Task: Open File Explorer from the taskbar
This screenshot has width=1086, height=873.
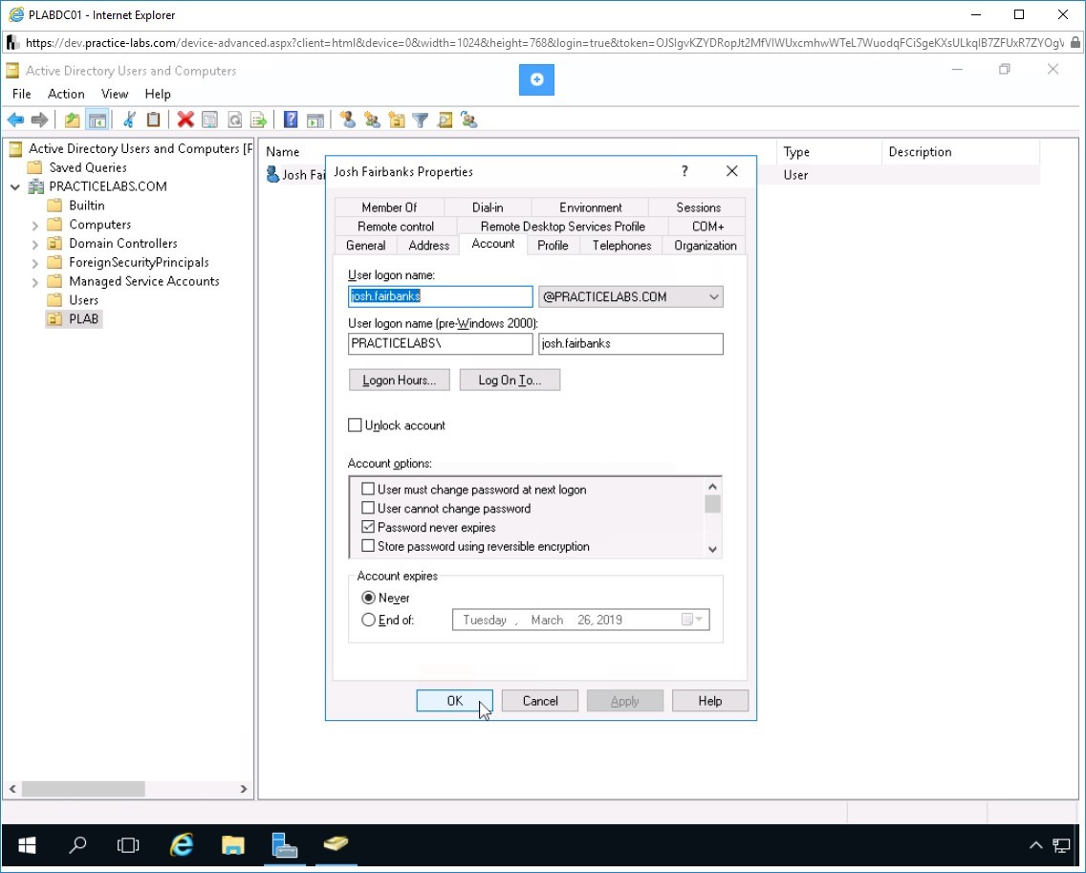Action: (x=232, y=844)
